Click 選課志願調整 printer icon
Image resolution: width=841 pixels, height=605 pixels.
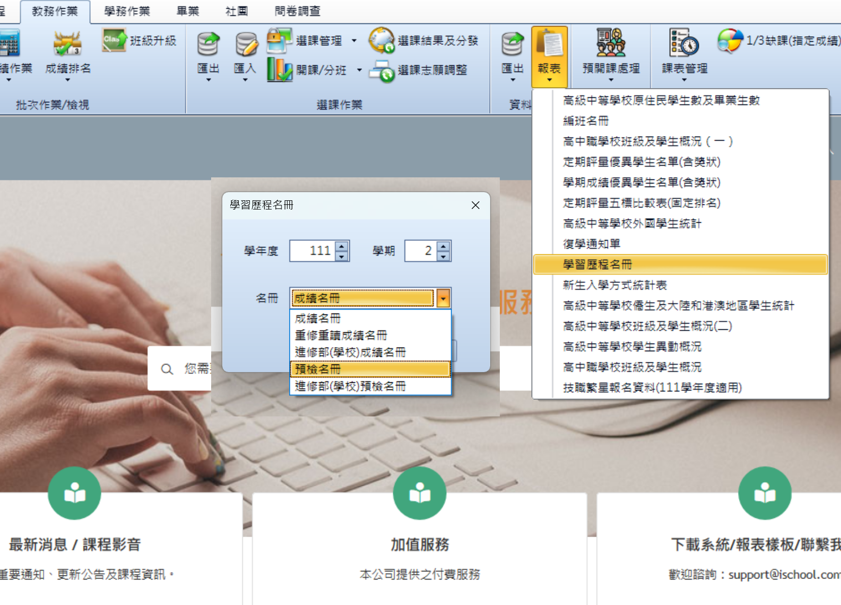[381, 71]
